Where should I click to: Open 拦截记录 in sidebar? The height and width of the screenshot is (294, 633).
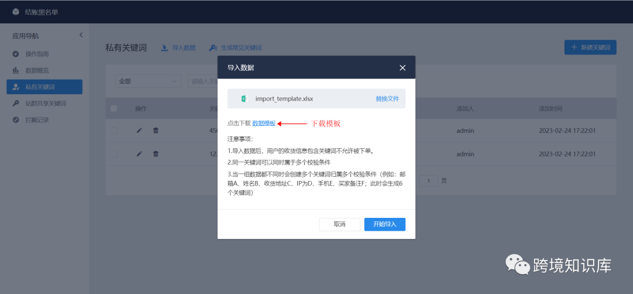[37, 120]
